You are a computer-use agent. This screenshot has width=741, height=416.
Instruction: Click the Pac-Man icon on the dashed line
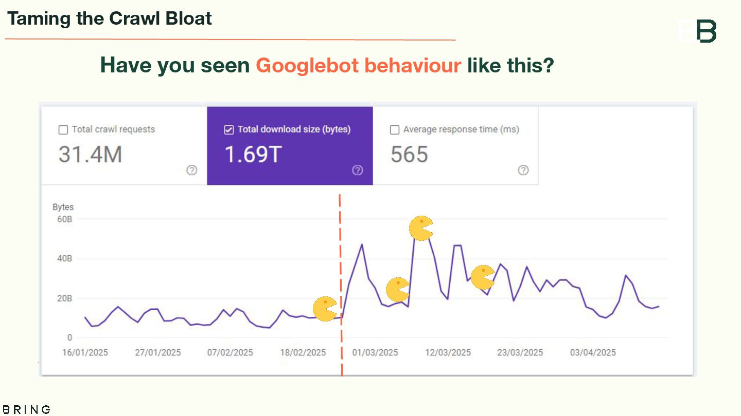tap(325, 309)
